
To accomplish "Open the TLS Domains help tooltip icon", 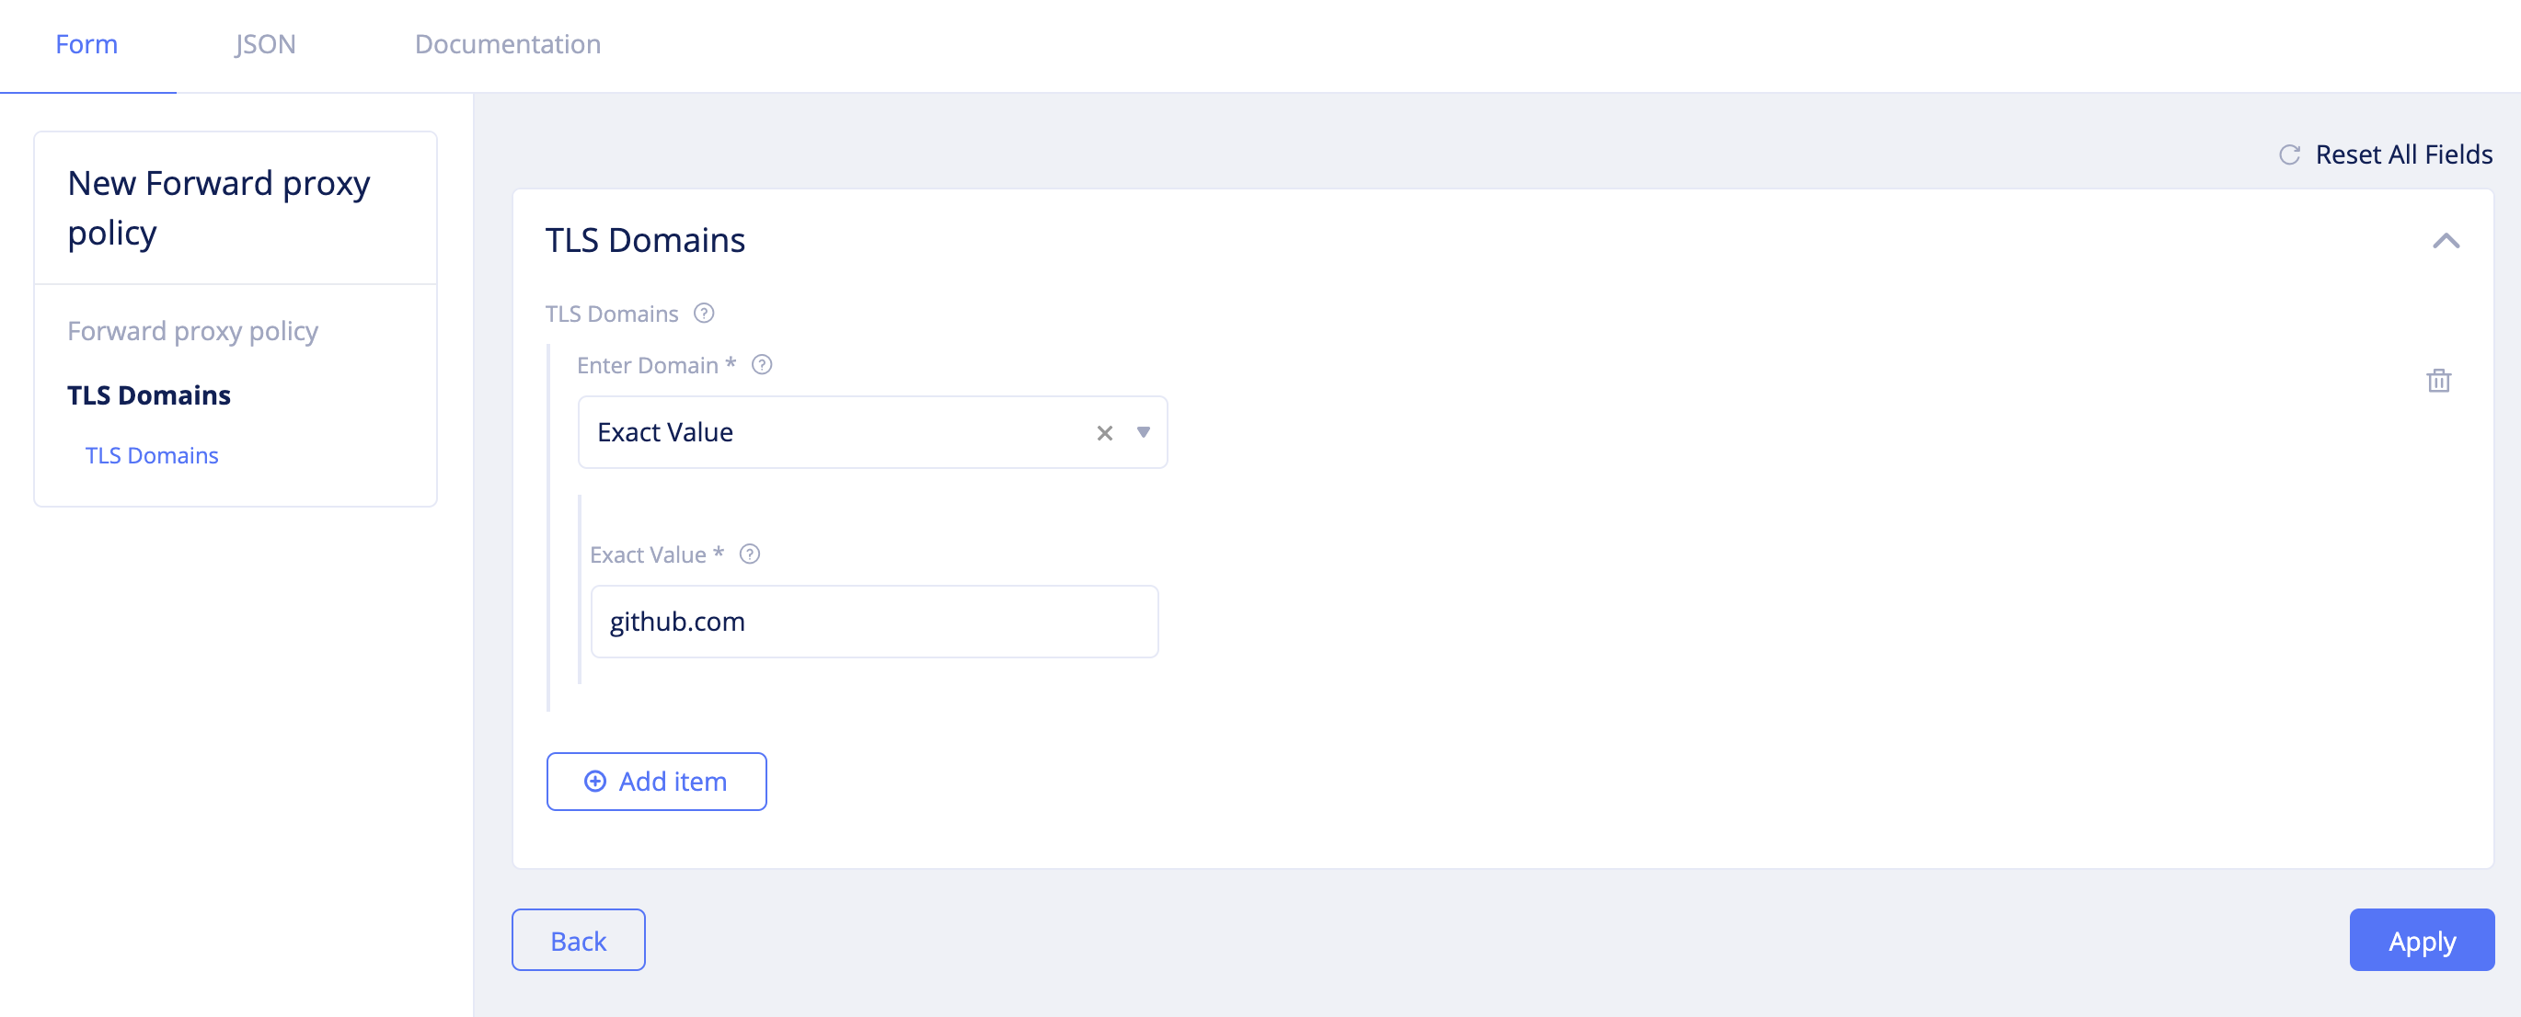I will pos(703,314).
